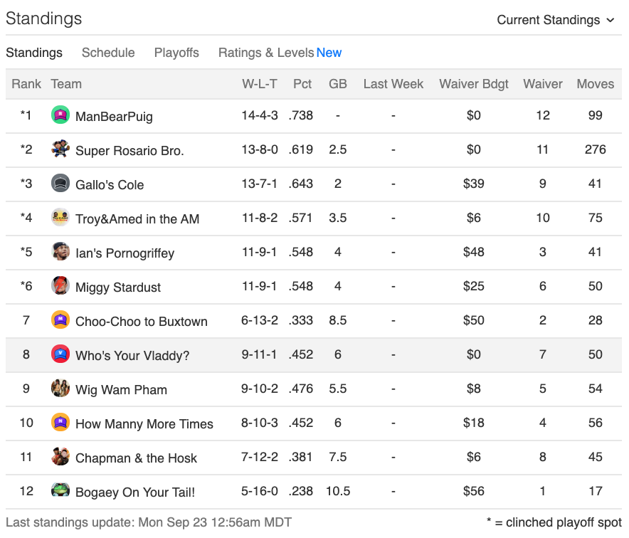The width and height of the screenshot is (629, 538).
Task: Click Wig Wam Pham team avatar
Action: click(60, 388)
